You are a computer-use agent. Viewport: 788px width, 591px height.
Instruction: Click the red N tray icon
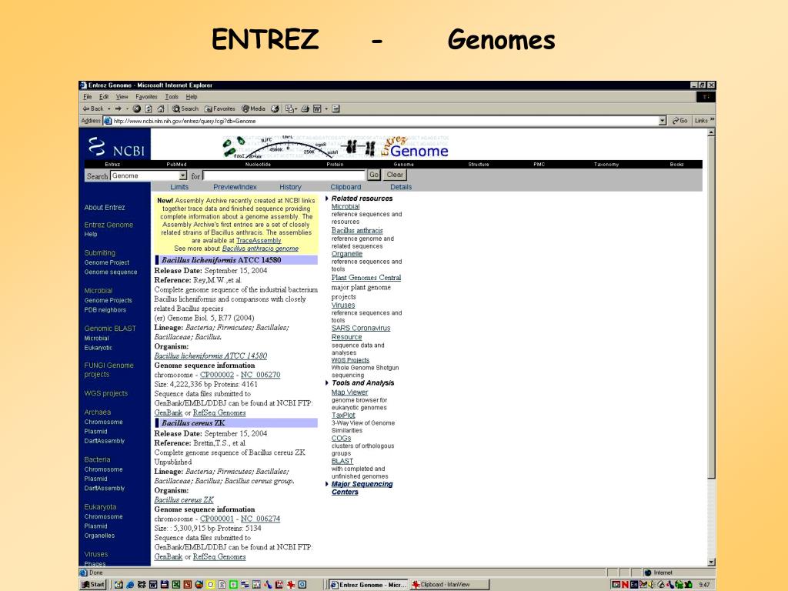tap(625, 585)
